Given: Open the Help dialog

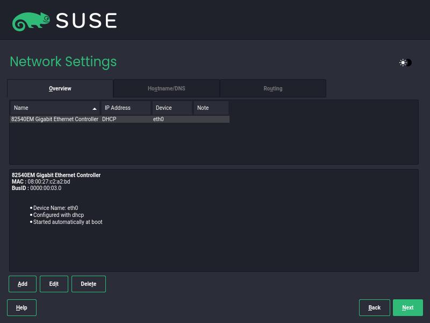Looking at the screenshot, I should 21,307.
